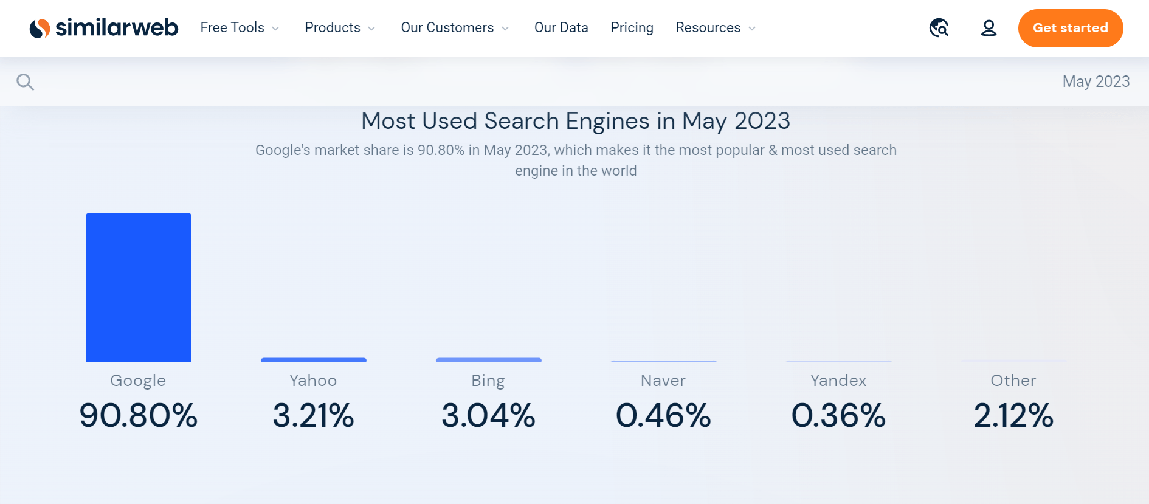
Task: Expand the Our Customers dropdown chevron
Action: 505,29
